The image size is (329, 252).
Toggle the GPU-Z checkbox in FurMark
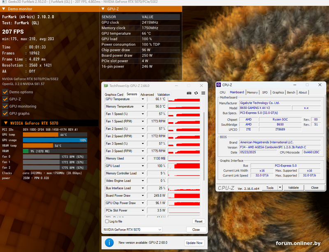click(5, 99)
